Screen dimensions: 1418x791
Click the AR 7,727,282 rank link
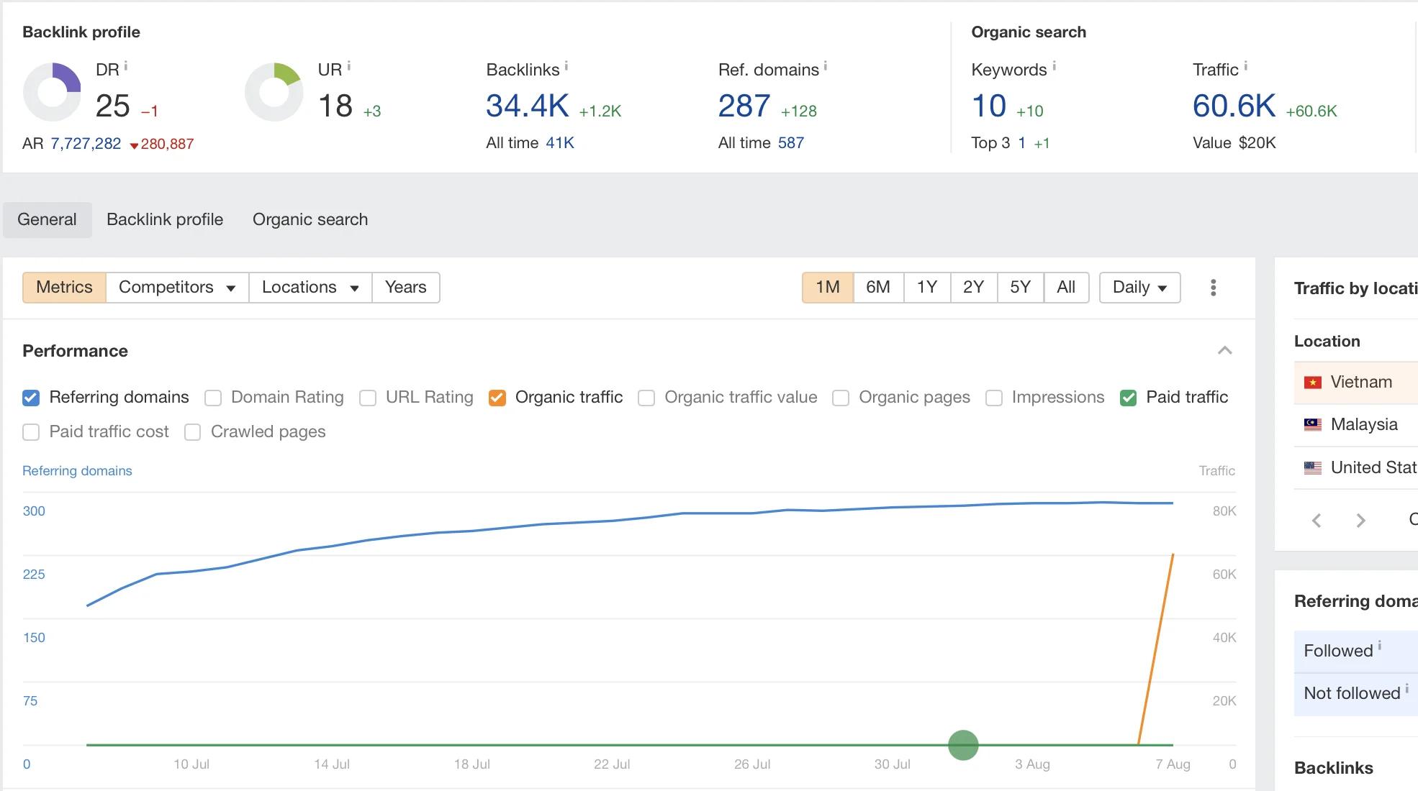point(86,144)
